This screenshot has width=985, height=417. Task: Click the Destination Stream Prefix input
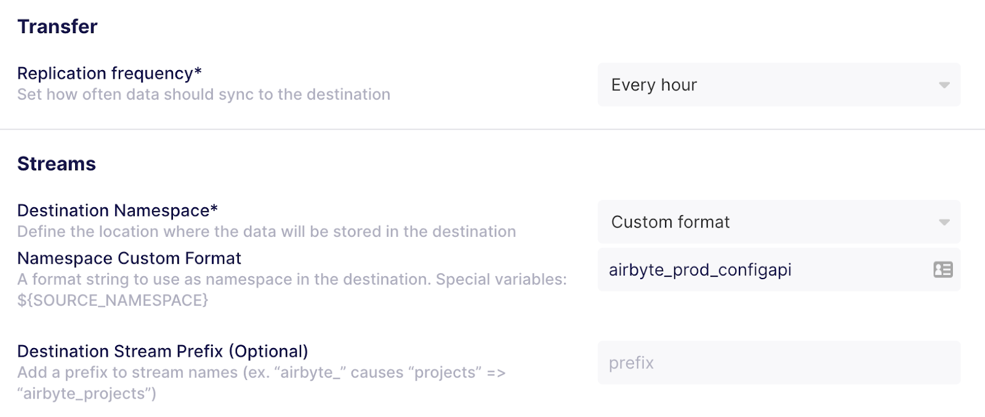[779, 363]
